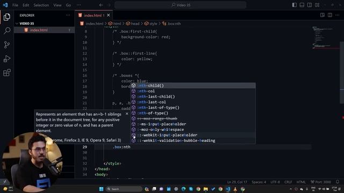Screen dimensions: 344x193
Task: Choose :nth-of-type() suggestion
Action: 193,113
